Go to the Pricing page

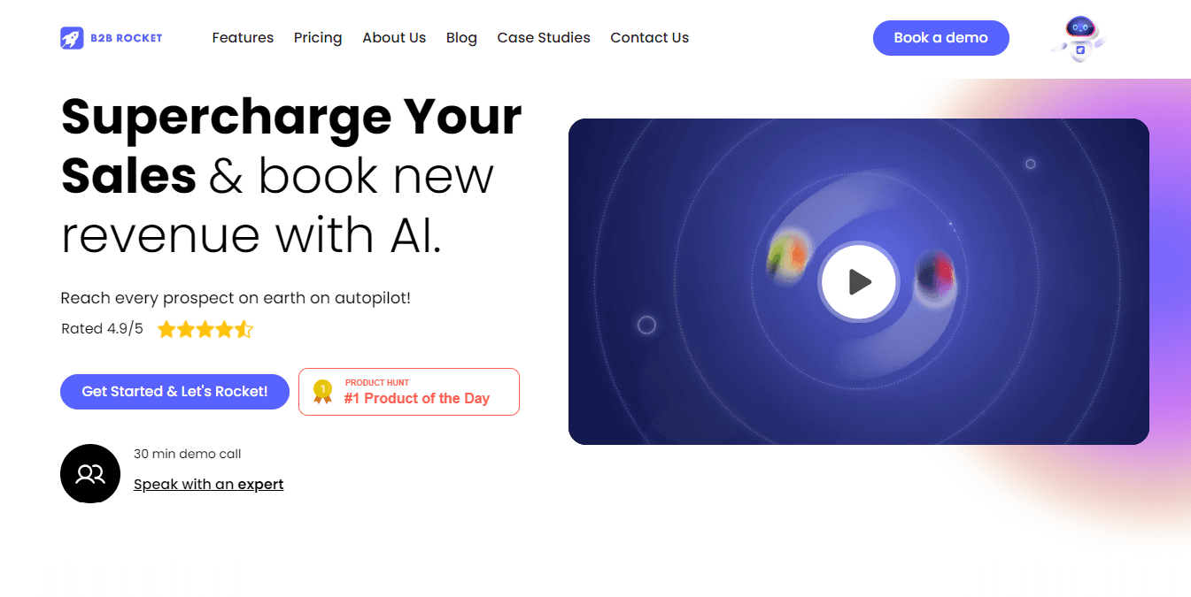(318, 38)
